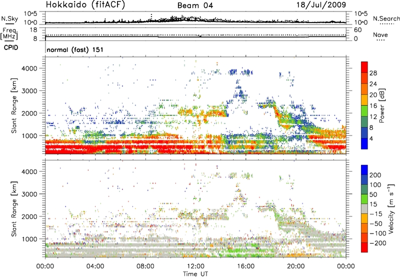Click the '8' tick on the Power colorbar
The height and width of the screenshot is (277, 400).
point(371,128)
